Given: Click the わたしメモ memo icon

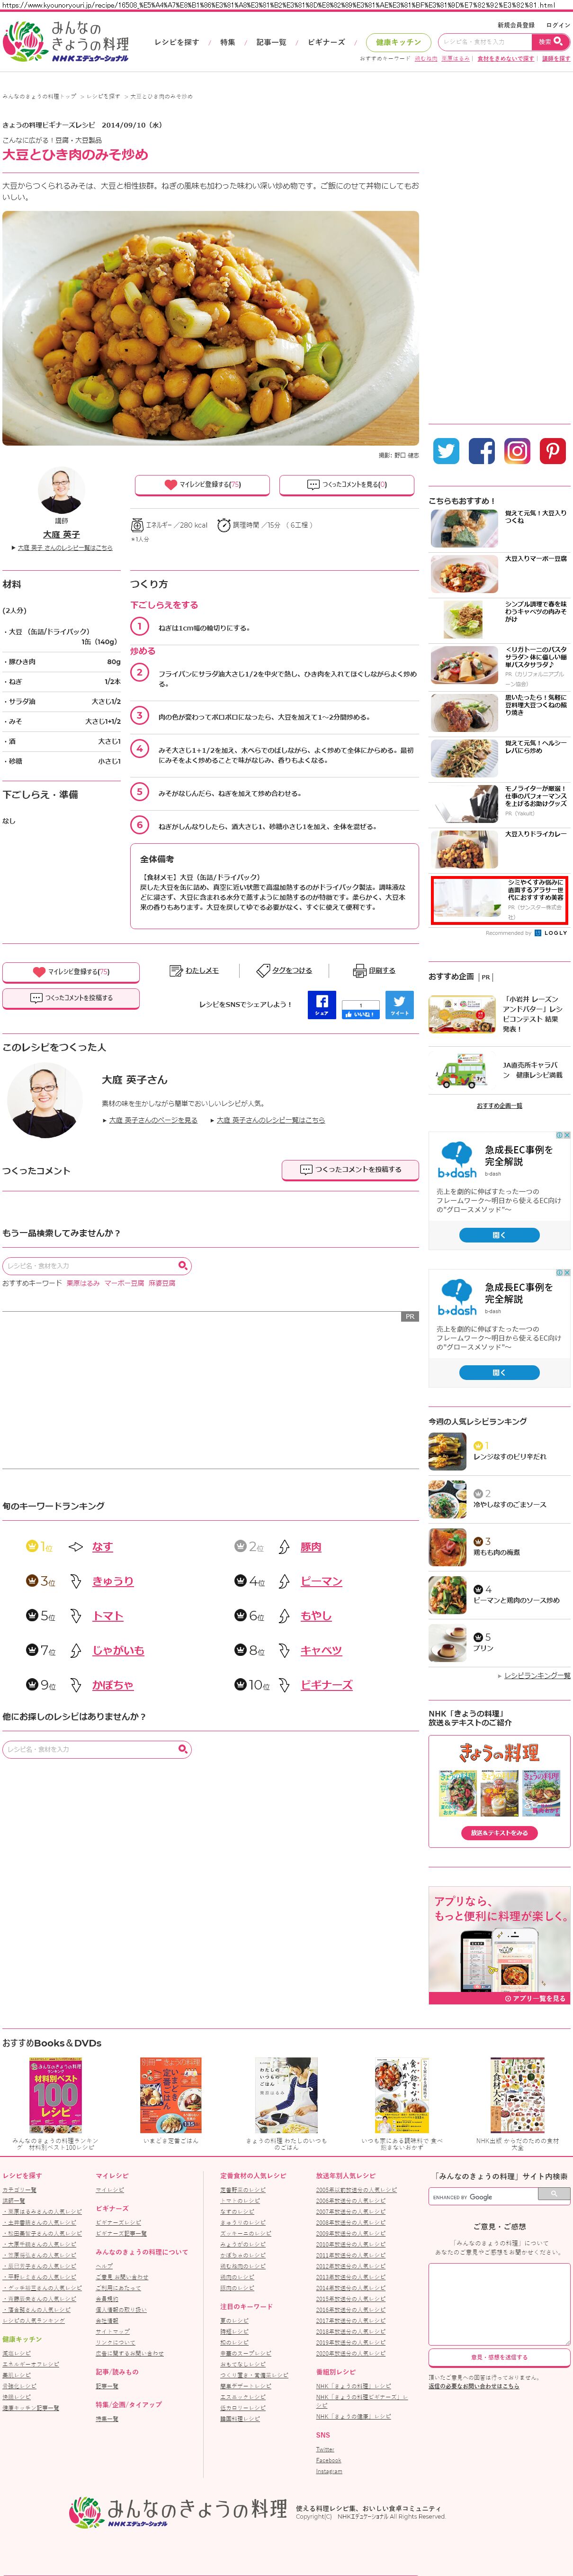Looking at the screenshot, I should point(176,970).
